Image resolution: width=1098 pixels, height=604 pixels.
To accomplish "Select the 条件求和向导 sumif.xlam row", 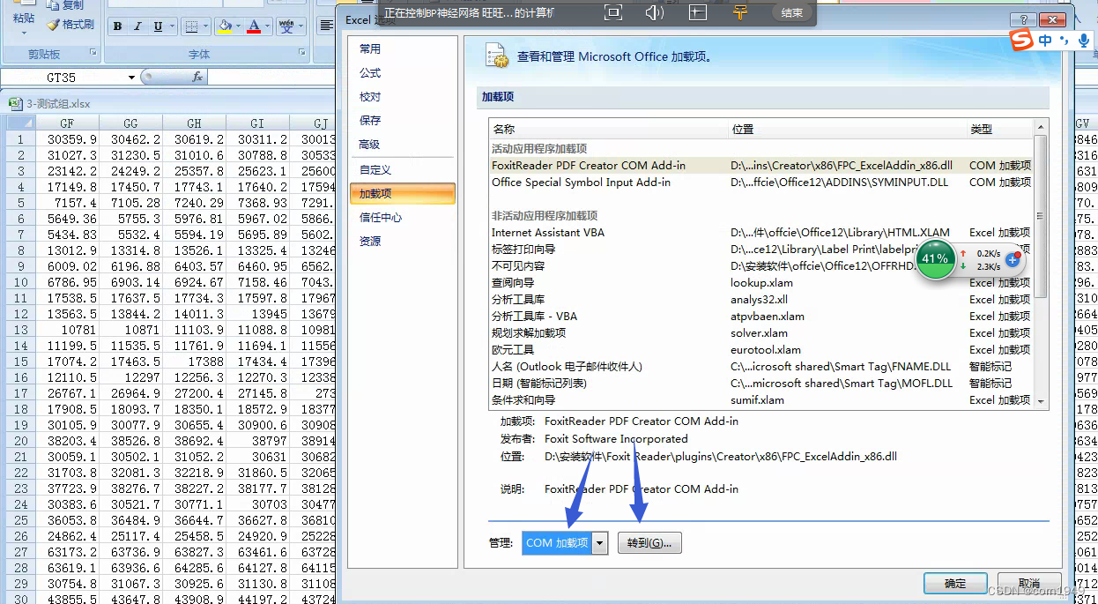I will (760, 400).
